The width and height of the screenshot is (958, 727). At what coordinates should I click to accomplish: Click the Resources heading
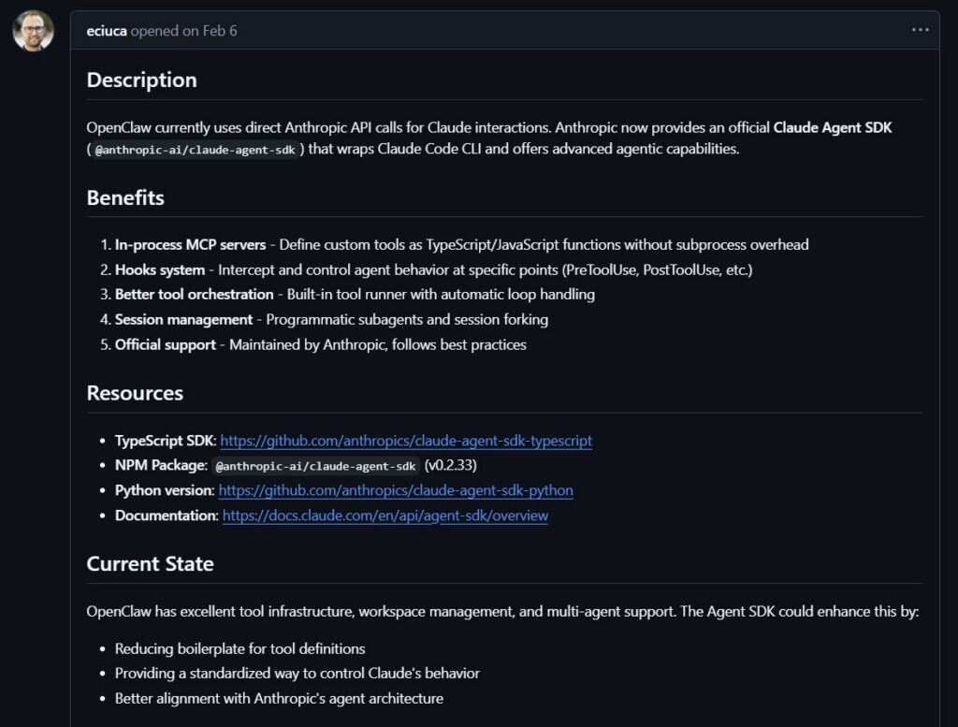pyautogui.click(x=135, y=393)
